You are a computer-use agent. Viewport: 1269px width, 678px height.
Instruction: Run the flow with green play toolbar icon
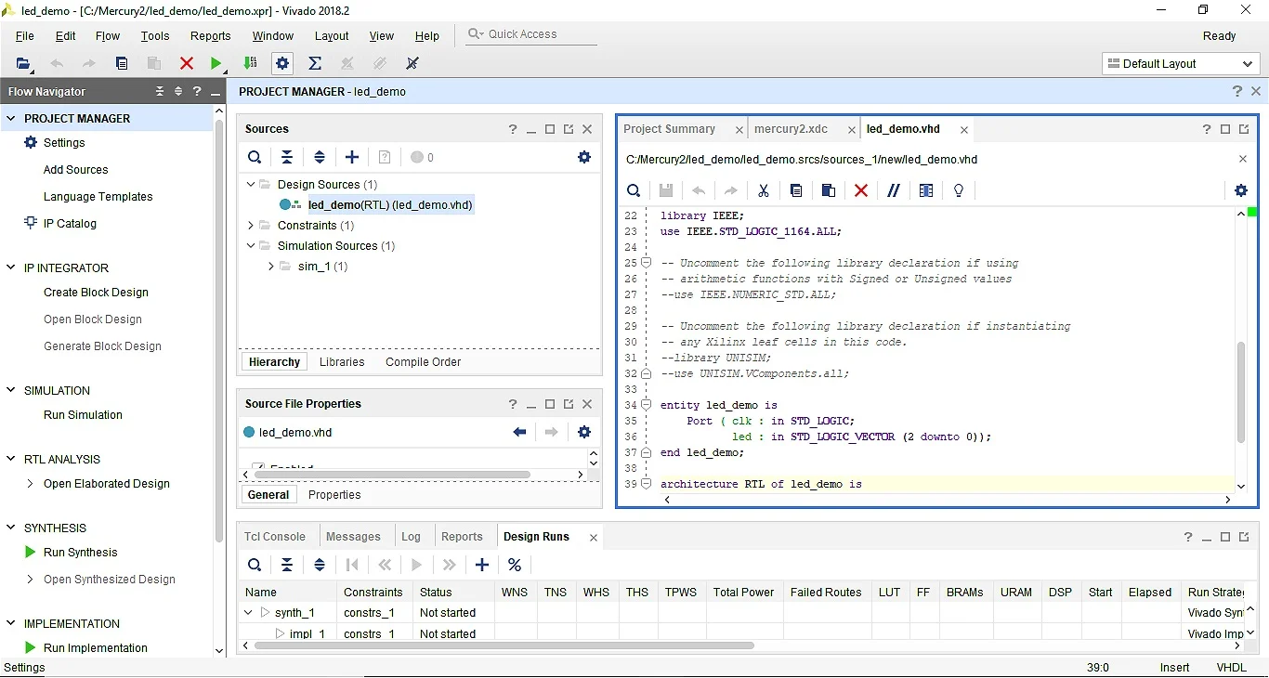pos(216,63)
